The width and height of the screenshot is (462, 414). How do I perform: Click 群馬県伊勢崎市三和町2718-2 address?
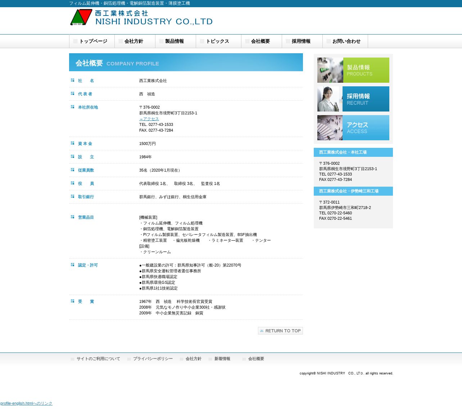(x=345, y=208)
